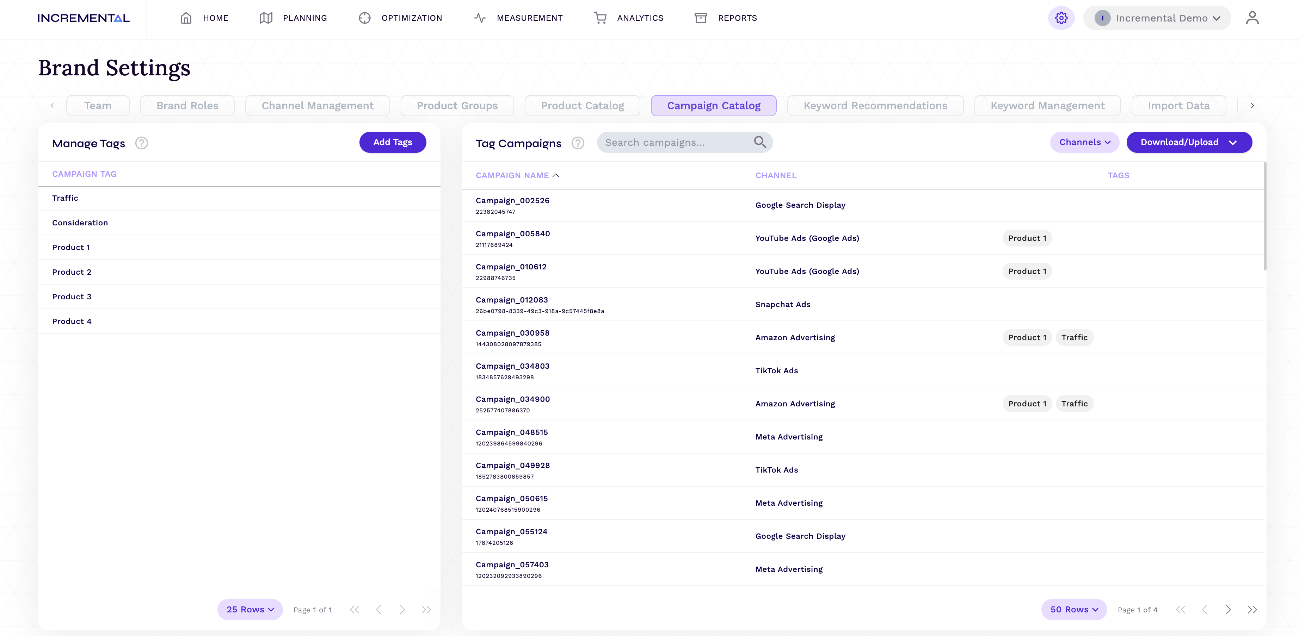This screenshot has height=636, width=1299.
Task: Click the Campaign_002526 campaign name
Action: click(512, 201)
